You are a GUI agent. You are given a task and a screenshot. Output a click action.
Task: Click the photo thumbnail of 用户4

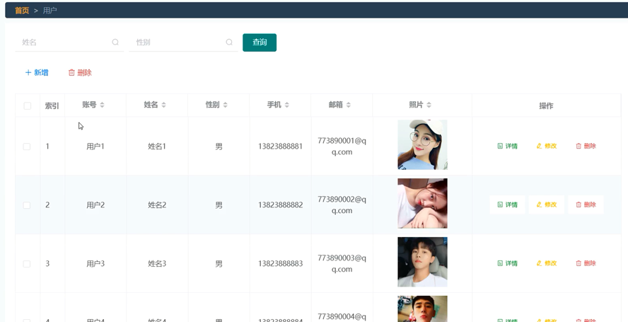click(422, 309)
